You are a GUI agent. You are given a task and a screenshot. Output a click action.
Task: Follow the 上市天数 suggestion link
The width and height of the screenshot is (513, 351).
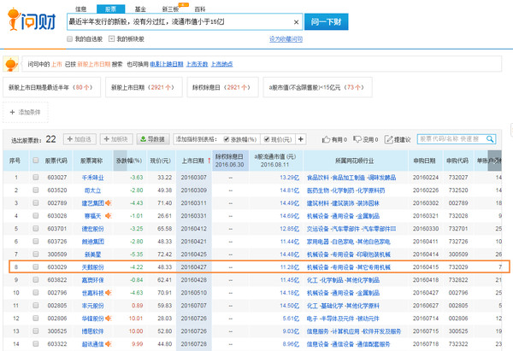[197, 64]
